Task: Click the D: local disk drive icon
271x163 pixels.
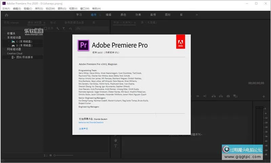Action: (13, 46)
